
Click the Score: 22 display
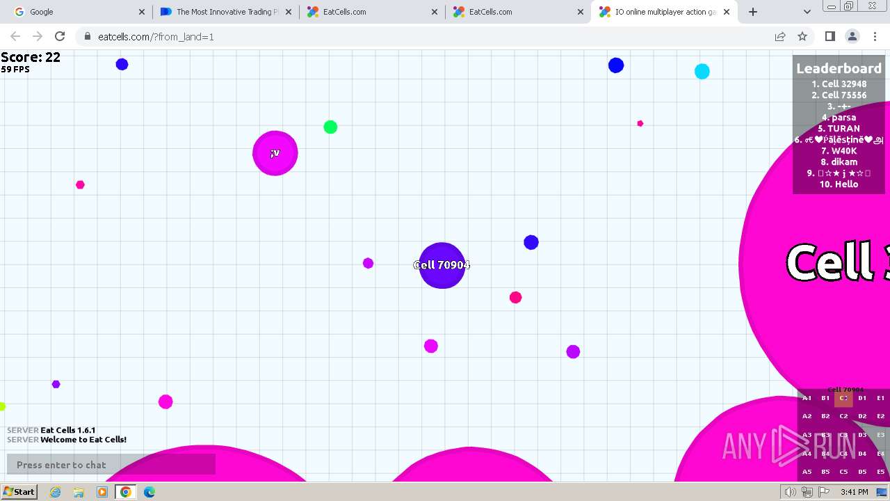31,57
